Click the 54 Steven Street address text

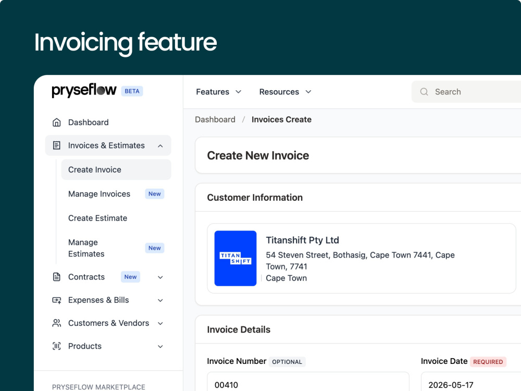pyautogui.click(x=360, y=261)
